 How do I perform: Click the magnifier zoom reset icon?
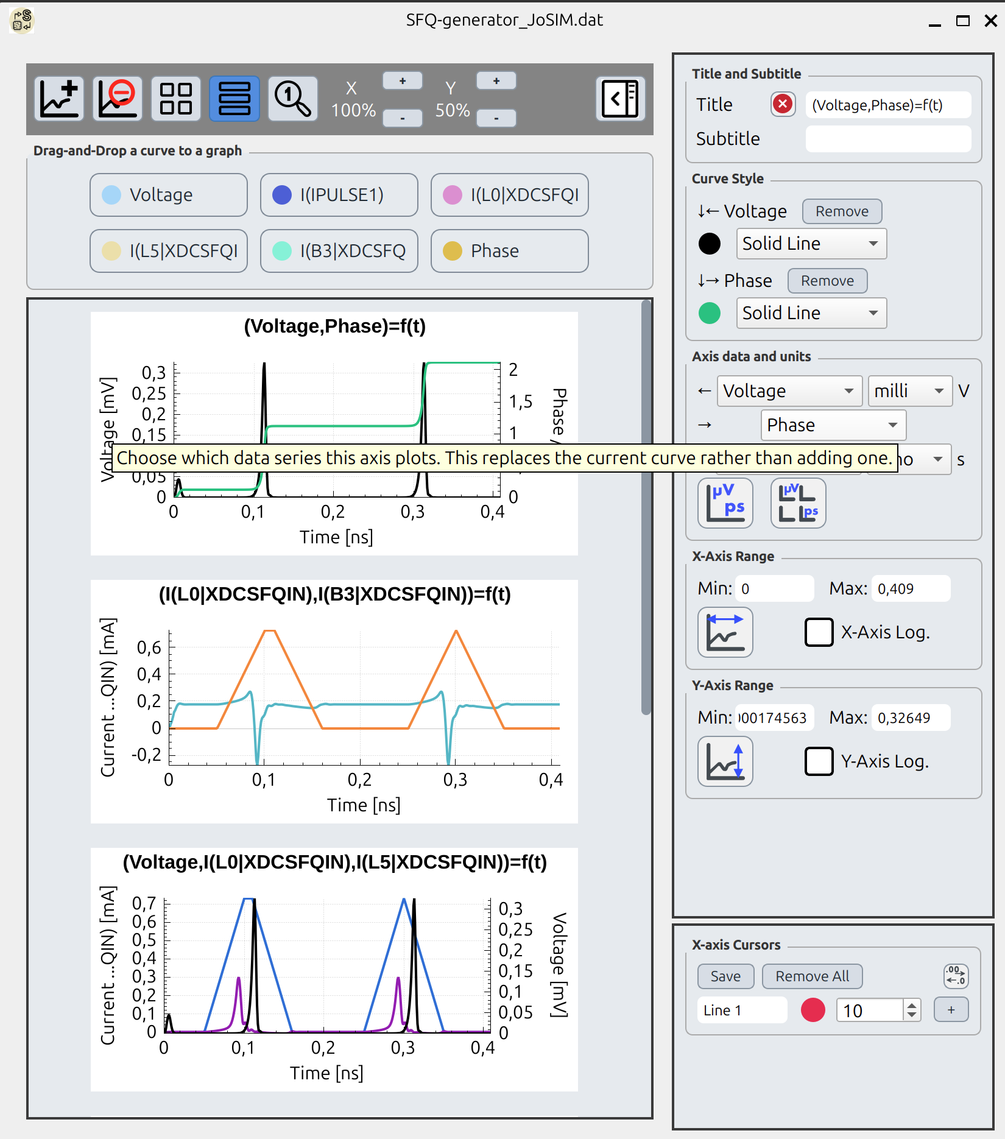point(293,99)
